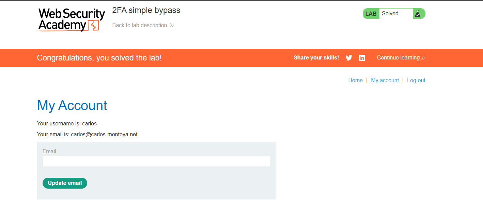Follow the Continue learning link
This screenshot has width=483, height=210.
click(398, 58)
